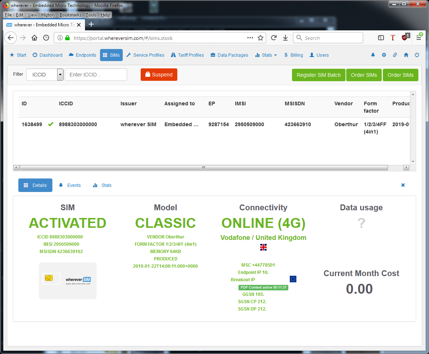429x354 pixels.
Task: Click the Issuer column header
Action: point(129,103)
